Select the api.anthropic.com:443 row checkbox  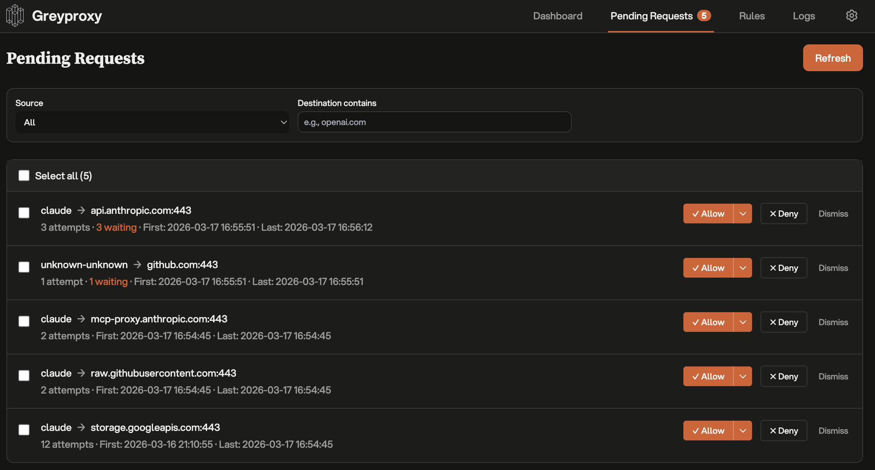[24, 213]
